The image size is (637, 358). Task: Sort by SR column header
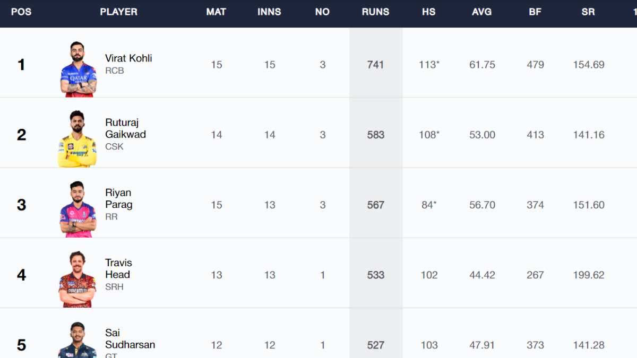pyautogui.click(x=588, y=12)
